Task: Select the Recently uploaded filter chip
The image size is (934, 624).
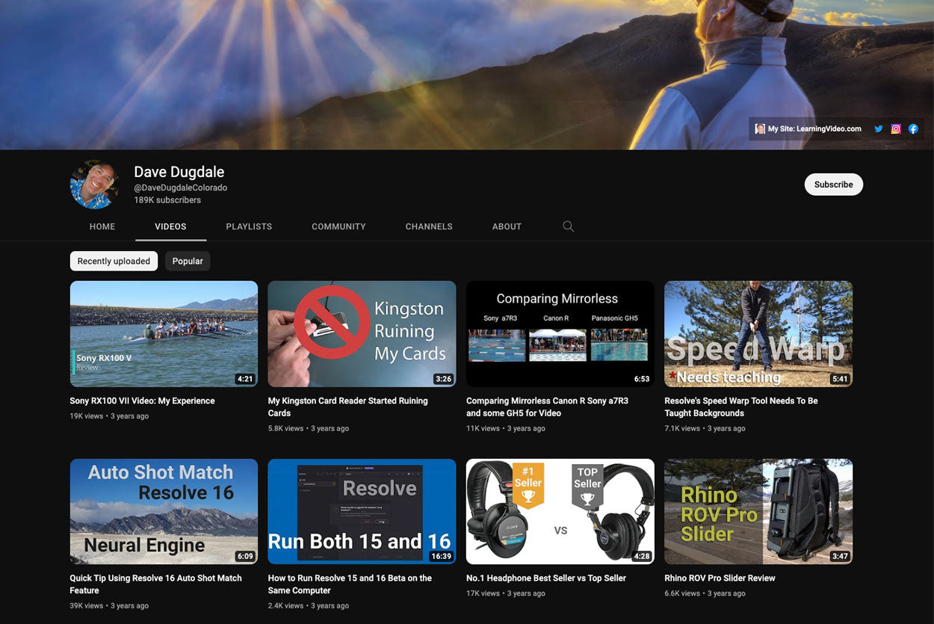Action: click(x=114, y=261)
